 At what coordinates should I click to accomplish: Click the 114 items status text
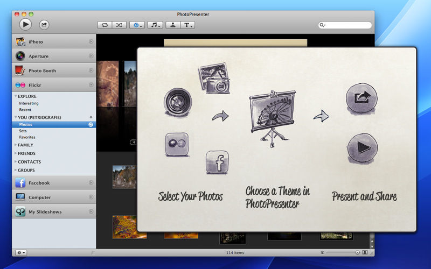tap(235, 252)
